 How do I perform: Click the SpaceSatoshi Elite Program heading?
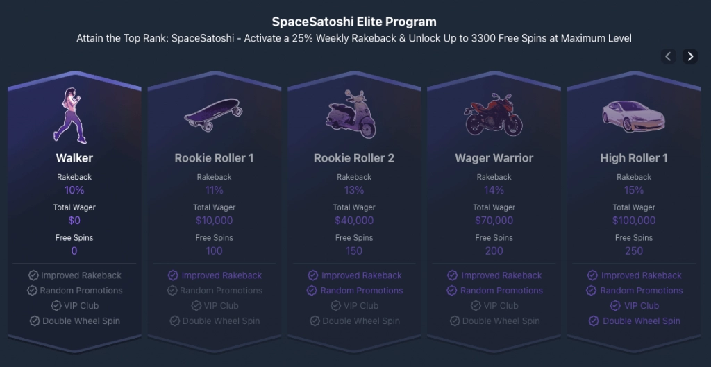[x=354, y=22]
